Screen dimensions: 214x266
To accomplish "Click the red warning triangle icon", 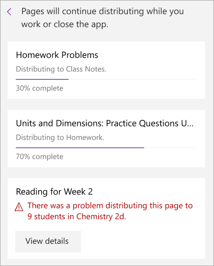I will [19, 207].
